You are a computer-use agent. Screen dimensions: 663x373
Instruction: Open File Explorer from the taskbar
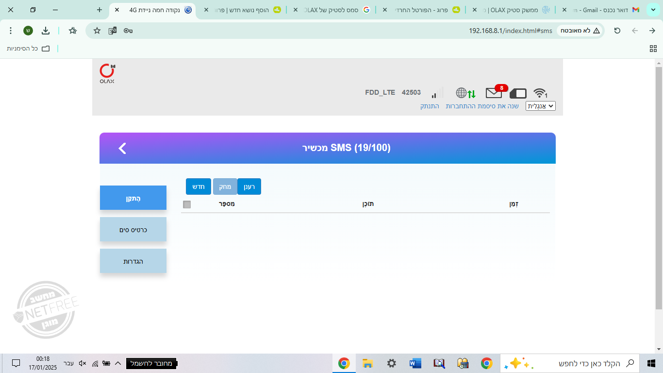[367, 363]
